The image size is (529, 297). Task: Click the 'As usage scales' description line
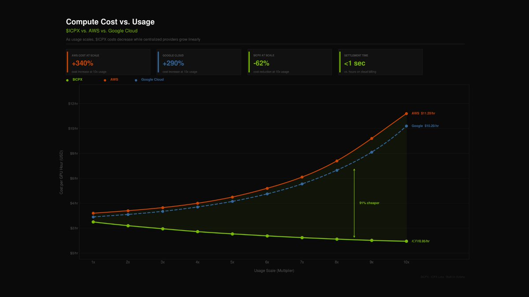133,40
